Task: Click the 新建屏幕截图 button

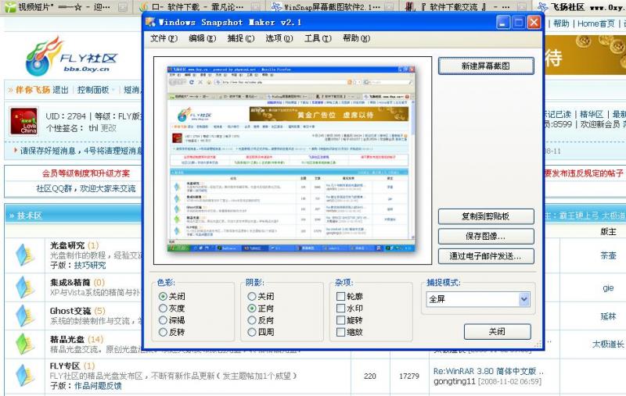Action: click(x=486, y=66)
